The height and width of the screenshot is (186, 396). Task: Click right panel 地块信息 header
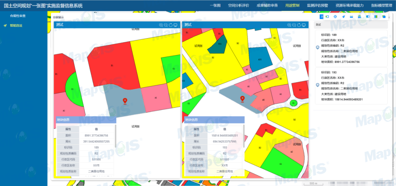tap(214, 120)
